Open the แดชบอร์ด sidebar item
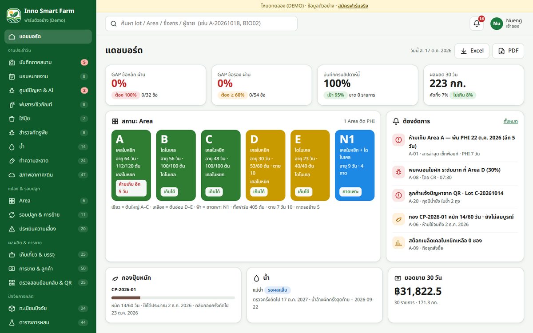 48,36
